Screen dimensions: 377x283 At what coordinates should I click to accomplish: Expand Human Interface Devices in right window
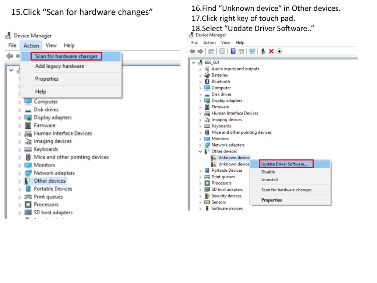[200, 113]
